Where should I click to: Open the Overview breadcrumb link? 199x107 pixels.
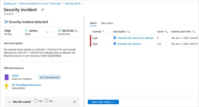(56, 4)
